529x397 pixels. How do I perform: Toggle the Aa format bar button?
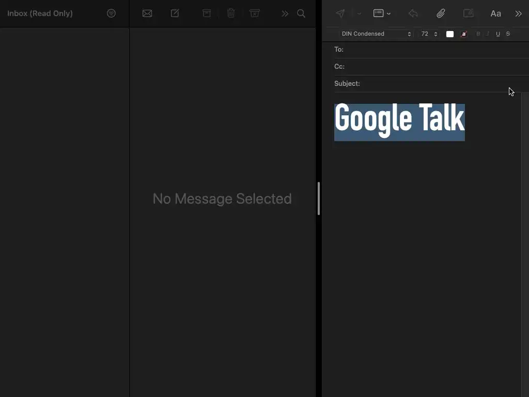pyautogui.click(x=495, y=13)
